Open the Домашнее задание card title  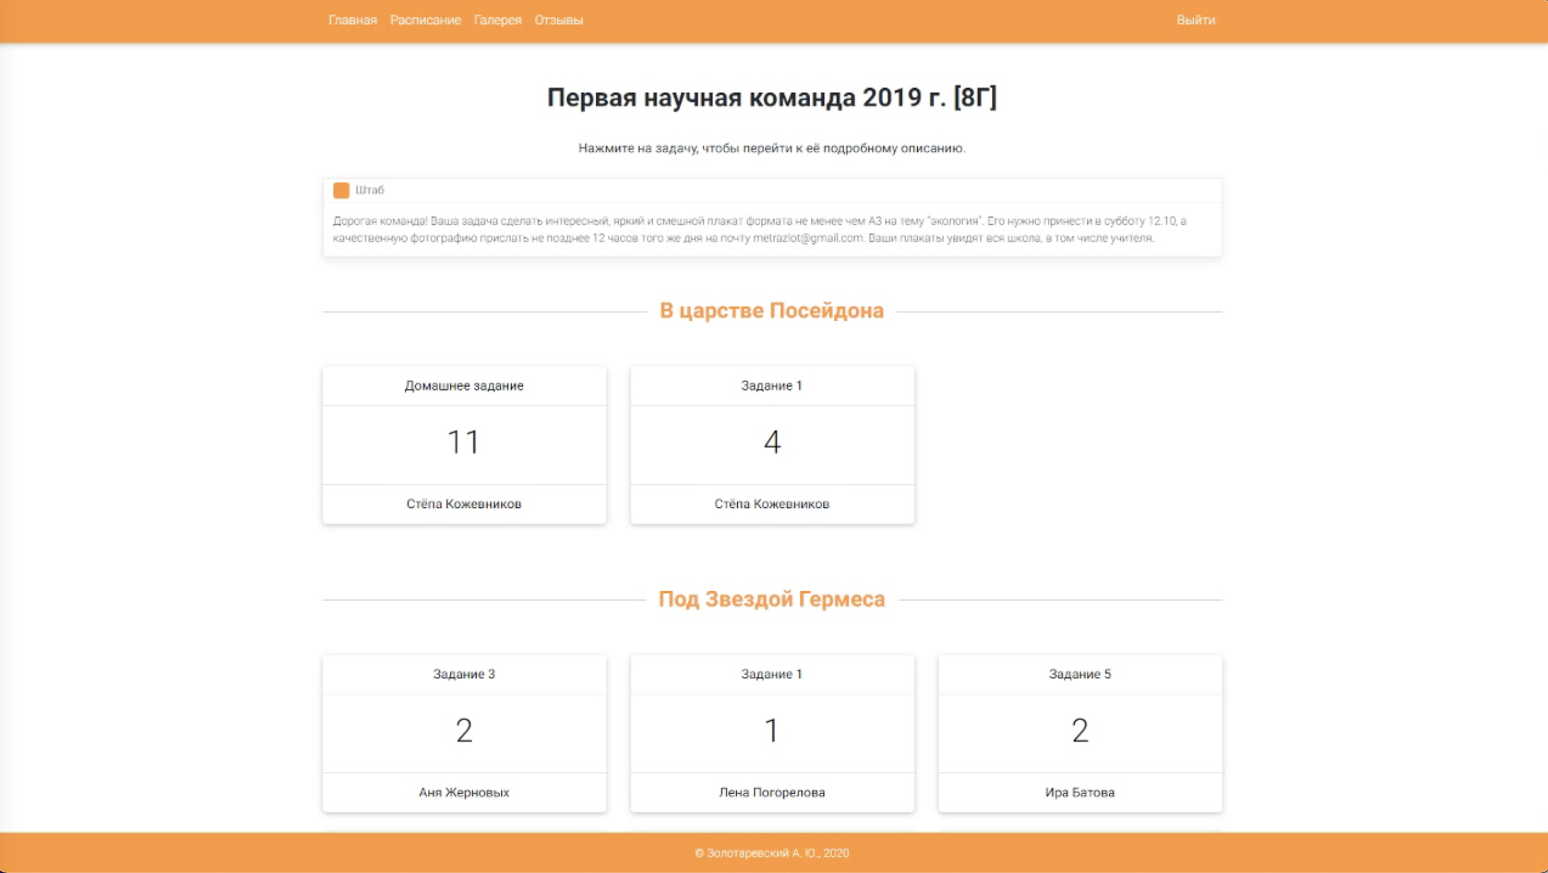coord(464,386)
